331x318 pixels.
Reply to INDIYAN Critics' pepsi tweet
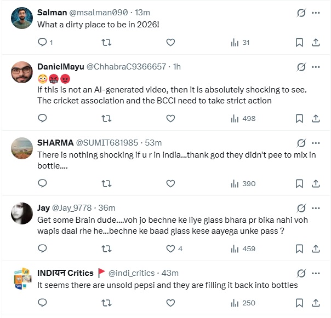coord(42,303)
